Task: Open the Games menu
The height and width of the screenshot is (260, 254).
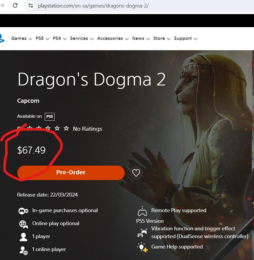Action: pos(19,38)
